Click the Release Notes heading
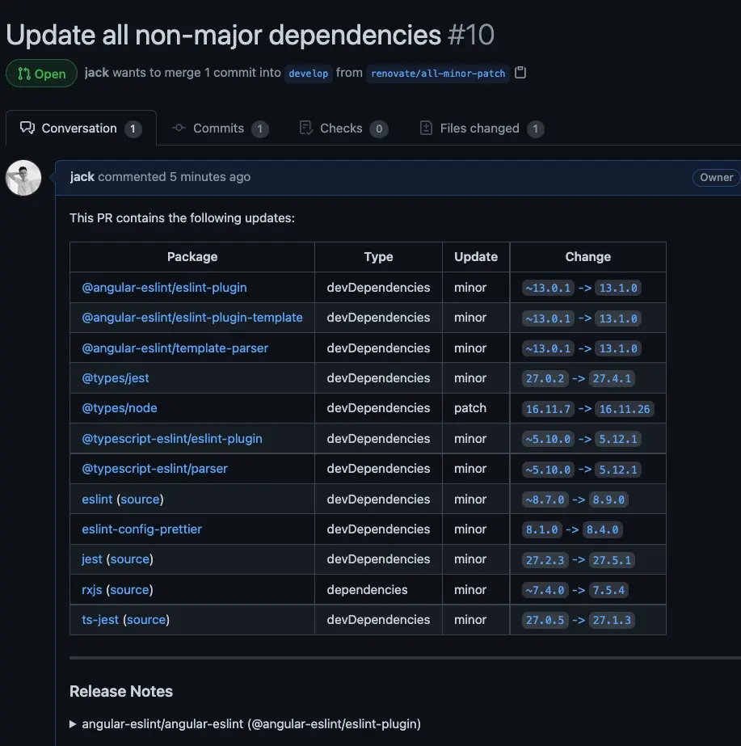Viewport: 741px width, 746px height. click(x=120, y=691)
